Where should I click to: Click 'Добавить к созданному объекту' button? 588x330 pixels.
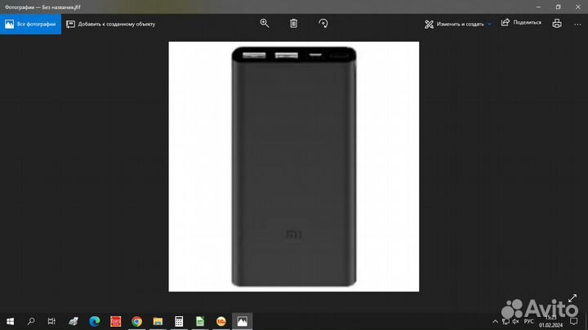110,24
